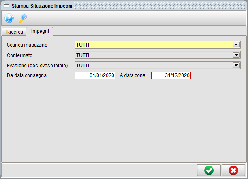Switch to the Ricerca tab
The width and height of the screenshot is (248, 179).
click(15, 32)
